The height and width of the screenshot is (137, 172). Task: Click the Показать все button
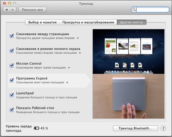[x=32, y=10]
